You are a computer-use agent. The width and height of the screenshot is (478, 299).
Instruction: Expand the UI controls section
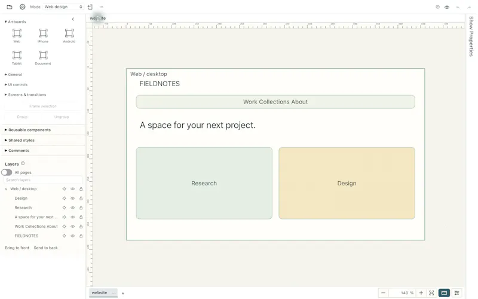click(x=16, y=84)
